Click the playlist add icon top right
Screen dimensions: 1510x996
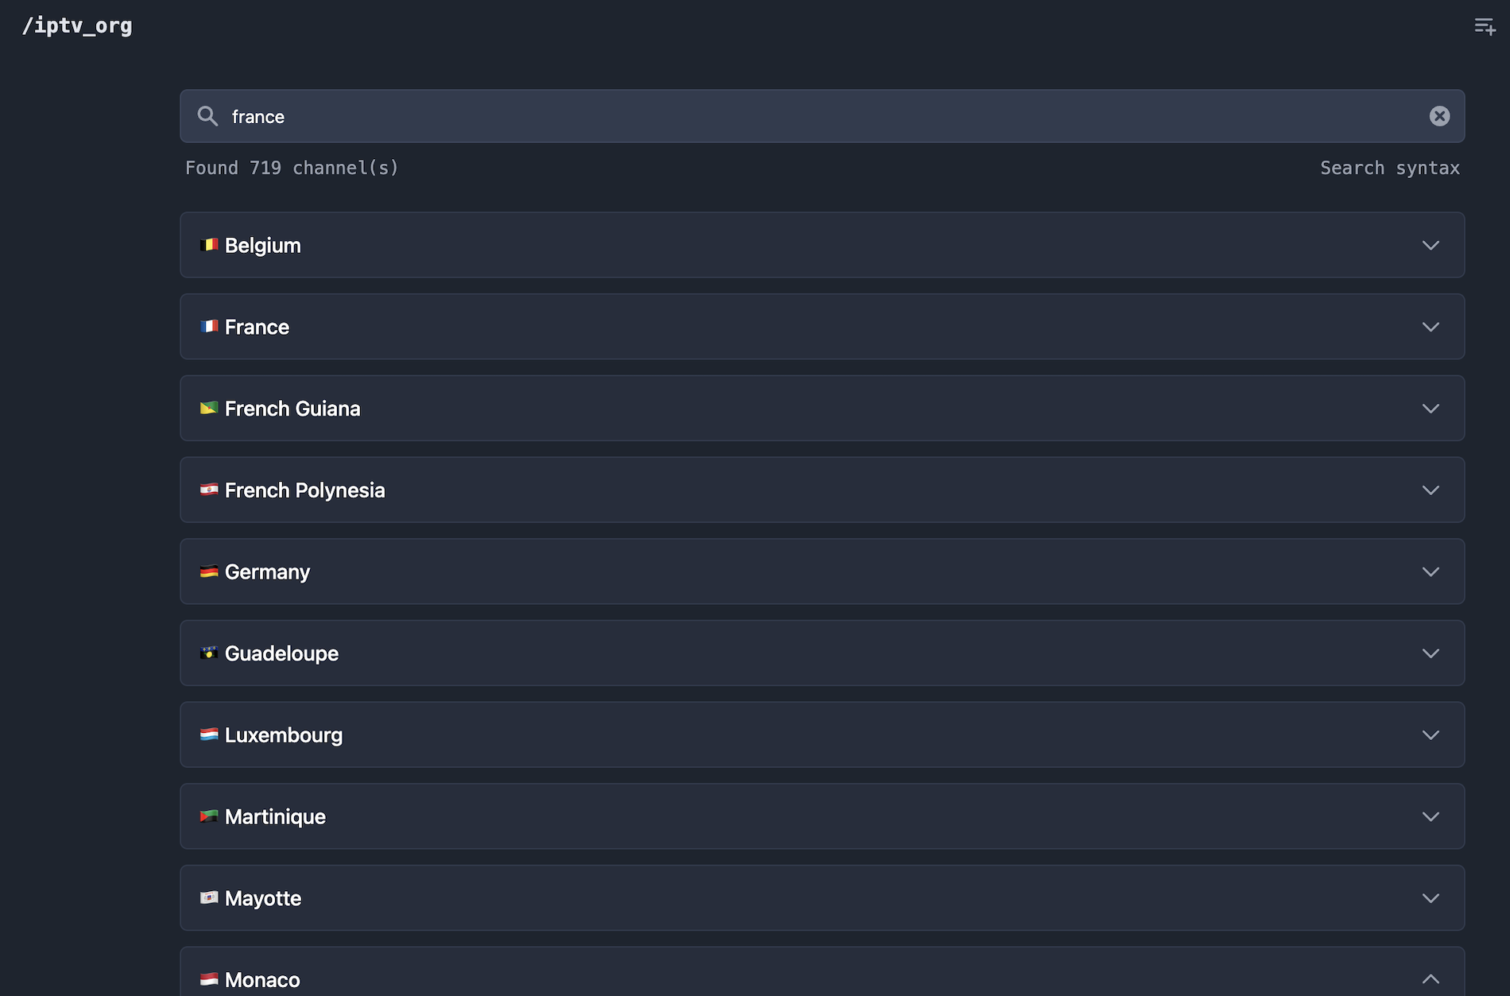tap(1485, 26)
